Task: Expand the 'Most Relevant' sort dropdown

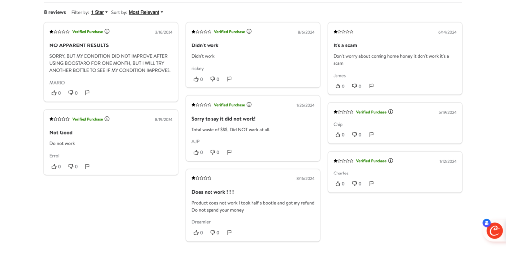Action: pos(146,12)
